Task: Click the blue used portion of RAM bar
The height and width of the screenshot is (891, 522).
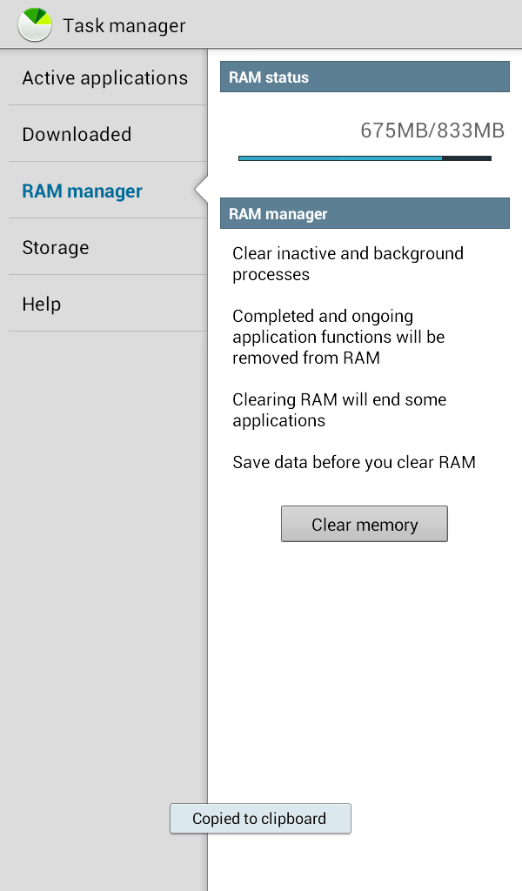Action: [x=339, y=158]
